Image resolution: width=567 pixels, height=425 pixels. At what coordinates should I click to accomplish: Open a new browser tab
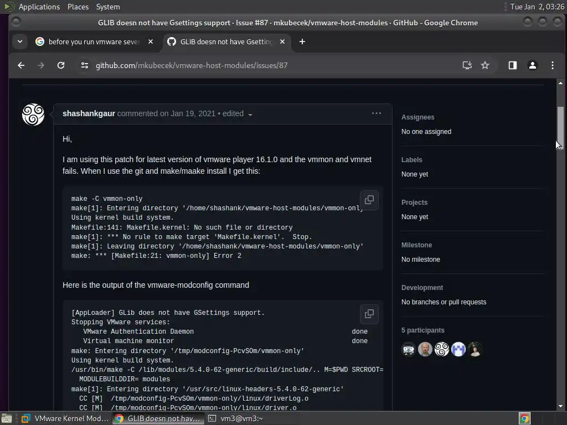[302, 42]
